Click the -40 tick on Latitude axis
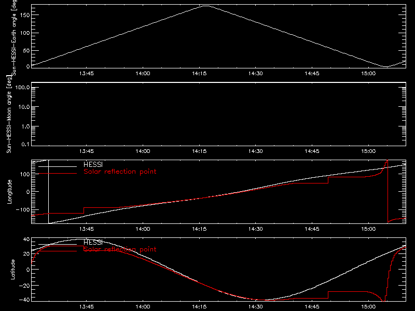Viewport: 415px width, 311px height. pyautogui.click(x=24, y=300)
